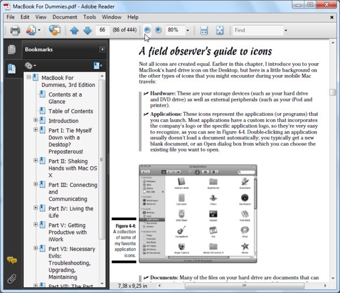
Task: Open the Tools menu
Action: pyautogui.click(x=90, y=17)
